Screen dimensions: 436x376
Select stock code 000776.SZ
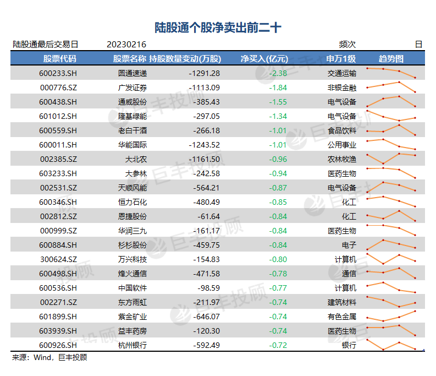coord(58,88)
